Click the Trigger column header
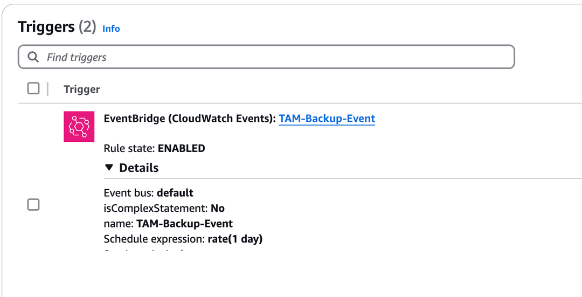Image resolution: width=582 pixels, height=297 pixels. [x=82, y=89]
